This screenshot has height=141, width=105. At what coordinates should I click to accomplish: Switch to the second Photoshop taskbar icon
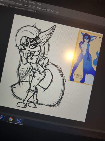(19, 121)
